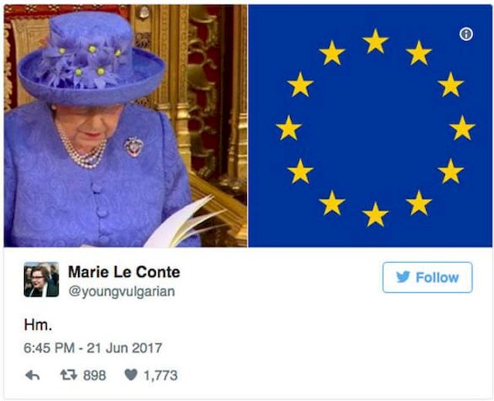Open the 6:45 PM - 21 Jun 2017 timestamp
The image size is (494, 401).
[93, 348]
